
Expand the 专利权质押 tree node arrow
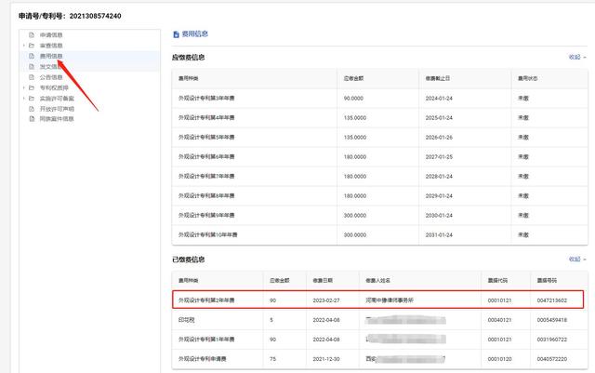click(23, 88)
